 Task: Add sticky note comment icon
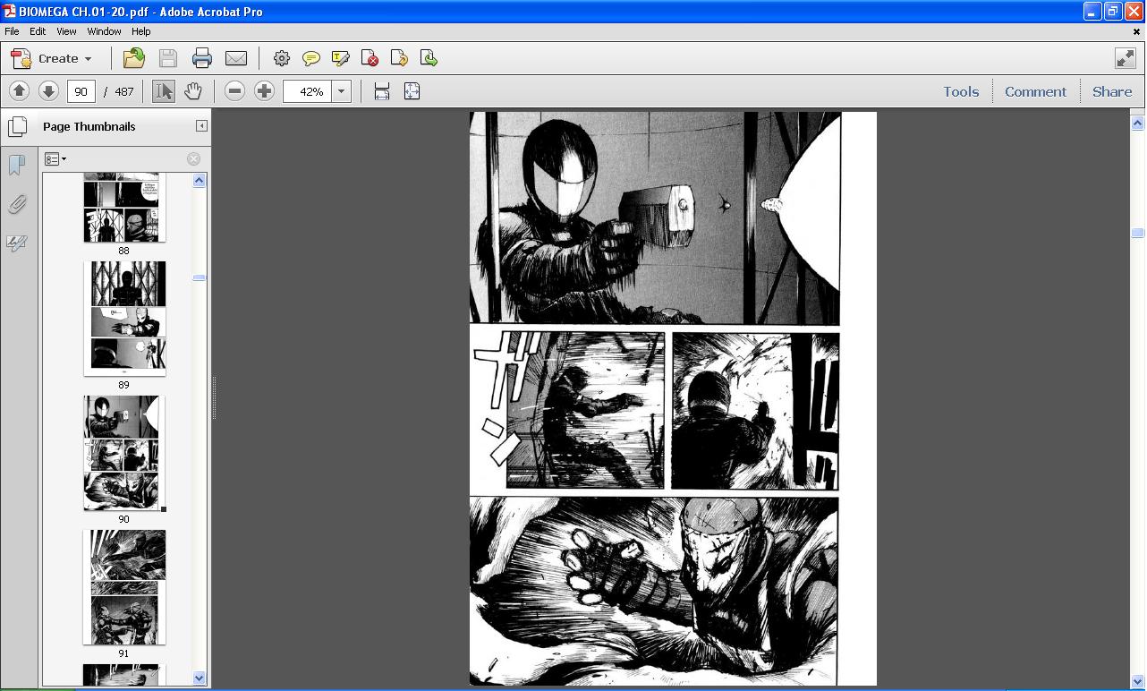tap(311, 58)
